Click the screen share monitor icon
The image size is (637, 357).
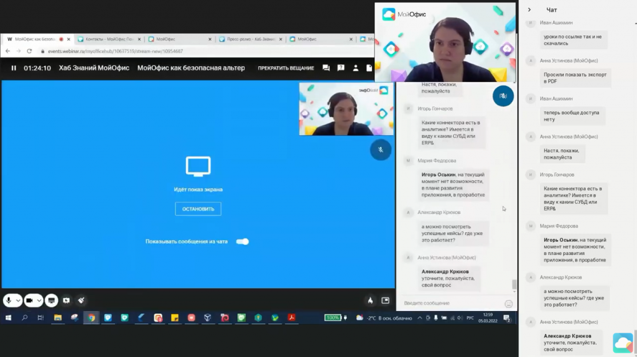[52, 300]
